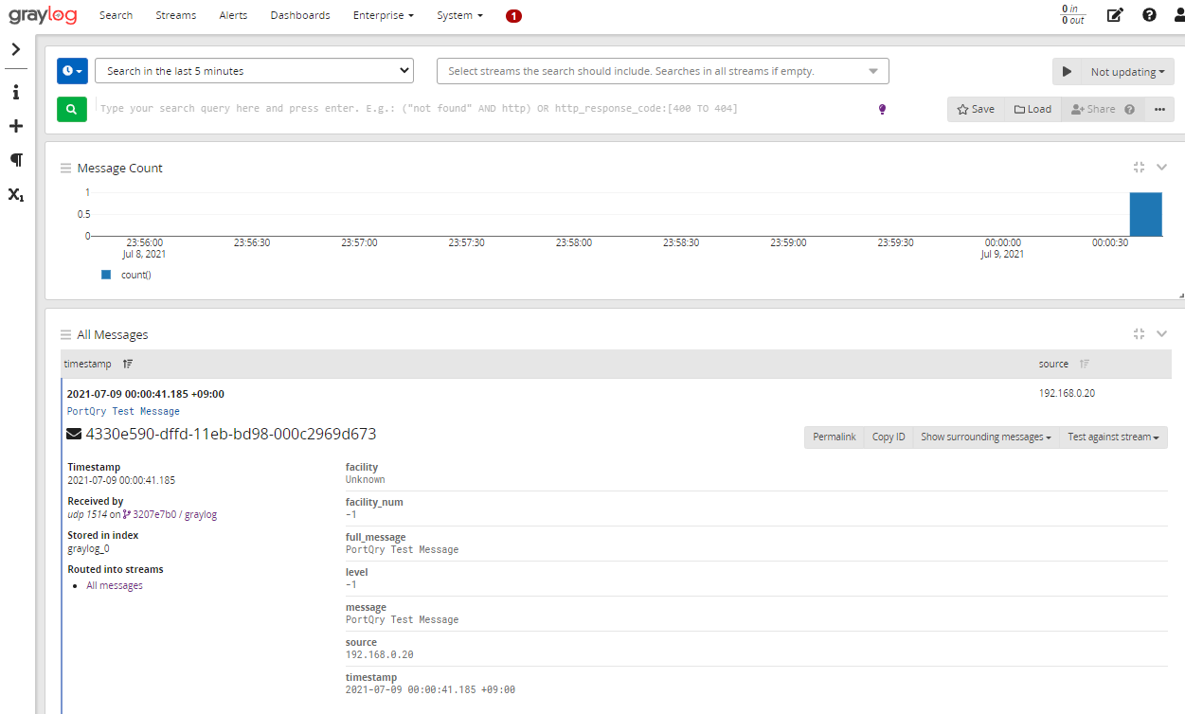
Task: Click the blue clock time range icon
Action: coord(72,70)
